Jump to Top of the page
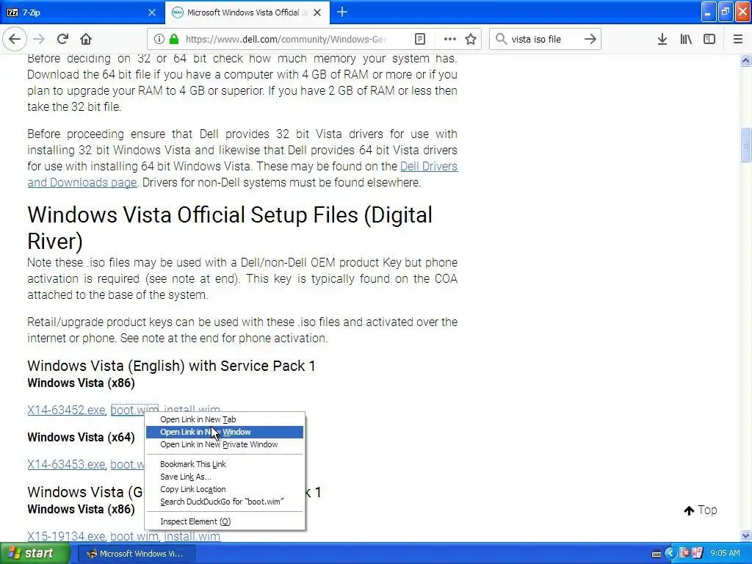Screen dimensions: 752x564 click(x=700, y=510)
